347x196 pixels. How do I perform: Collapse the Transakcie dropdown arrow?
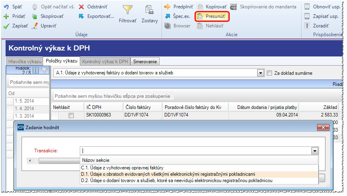point(315,151)
